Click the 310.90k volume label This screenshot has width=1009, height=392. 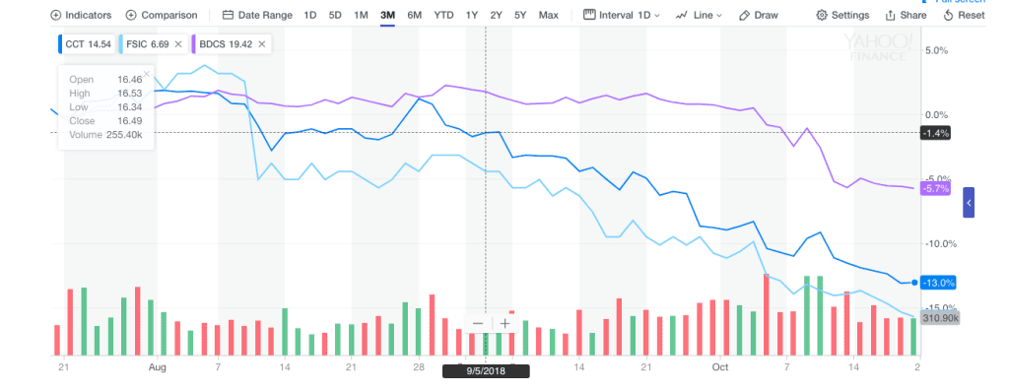tap(941, 318)
